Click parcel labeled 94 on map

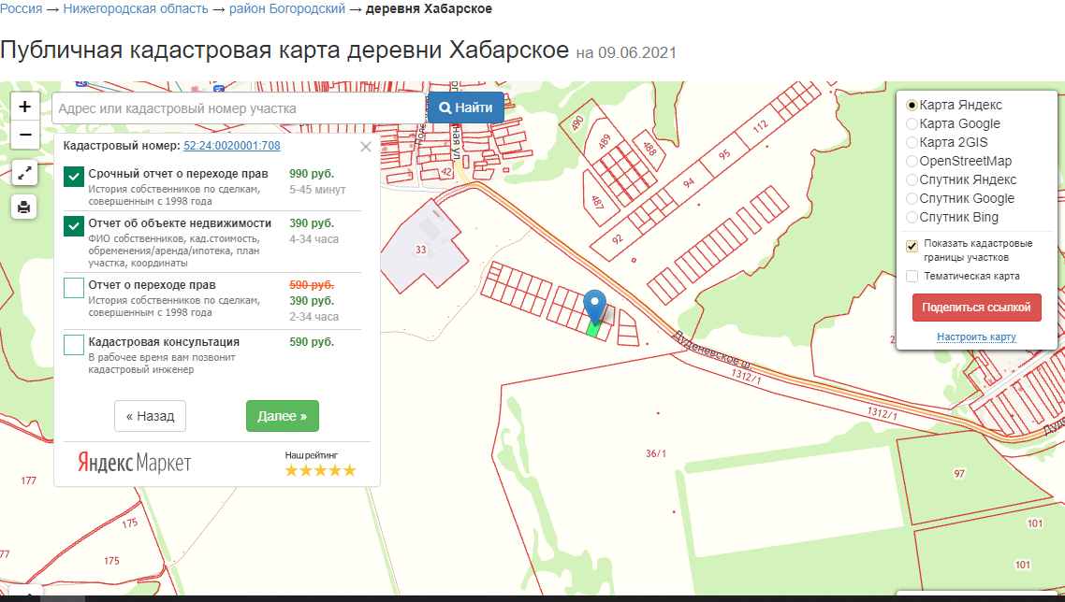click(x=689, y=182)
